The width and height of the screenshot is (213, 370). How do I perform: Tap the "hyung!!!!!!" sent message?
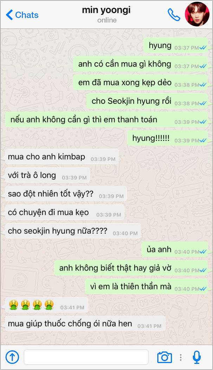tap(168, 138)
